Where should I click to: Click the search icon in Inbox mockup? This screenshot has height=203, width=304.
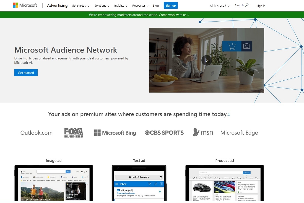(156, 184)
